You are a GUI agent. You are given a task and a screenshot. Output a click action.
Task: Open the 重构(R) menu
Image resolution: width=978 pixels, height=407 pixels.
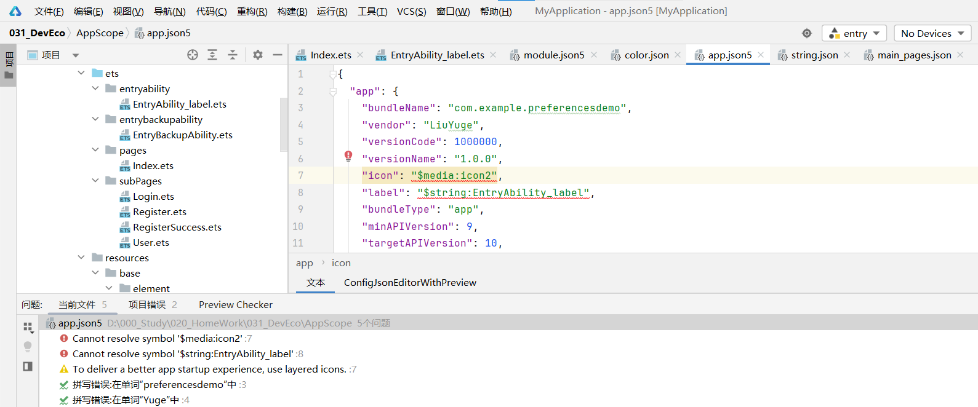[252, 11]
